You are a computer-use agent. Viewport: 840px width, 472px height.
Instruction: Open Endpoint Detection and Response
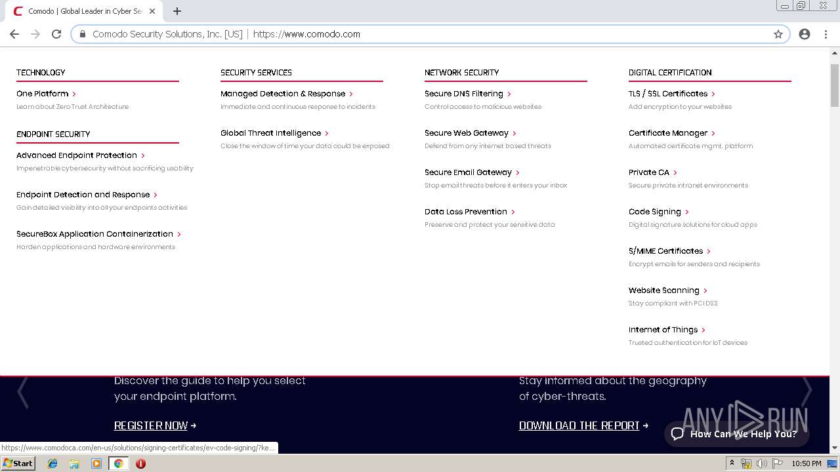coord(83,195)
